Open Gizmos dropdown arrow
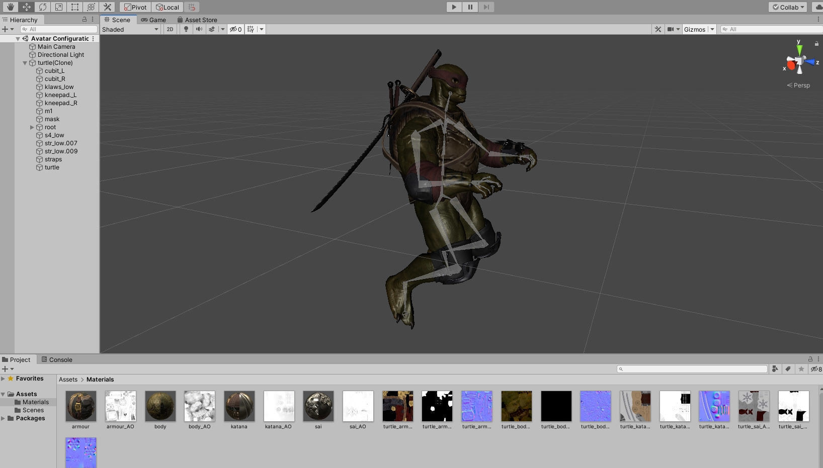 (x=712, y=29)
